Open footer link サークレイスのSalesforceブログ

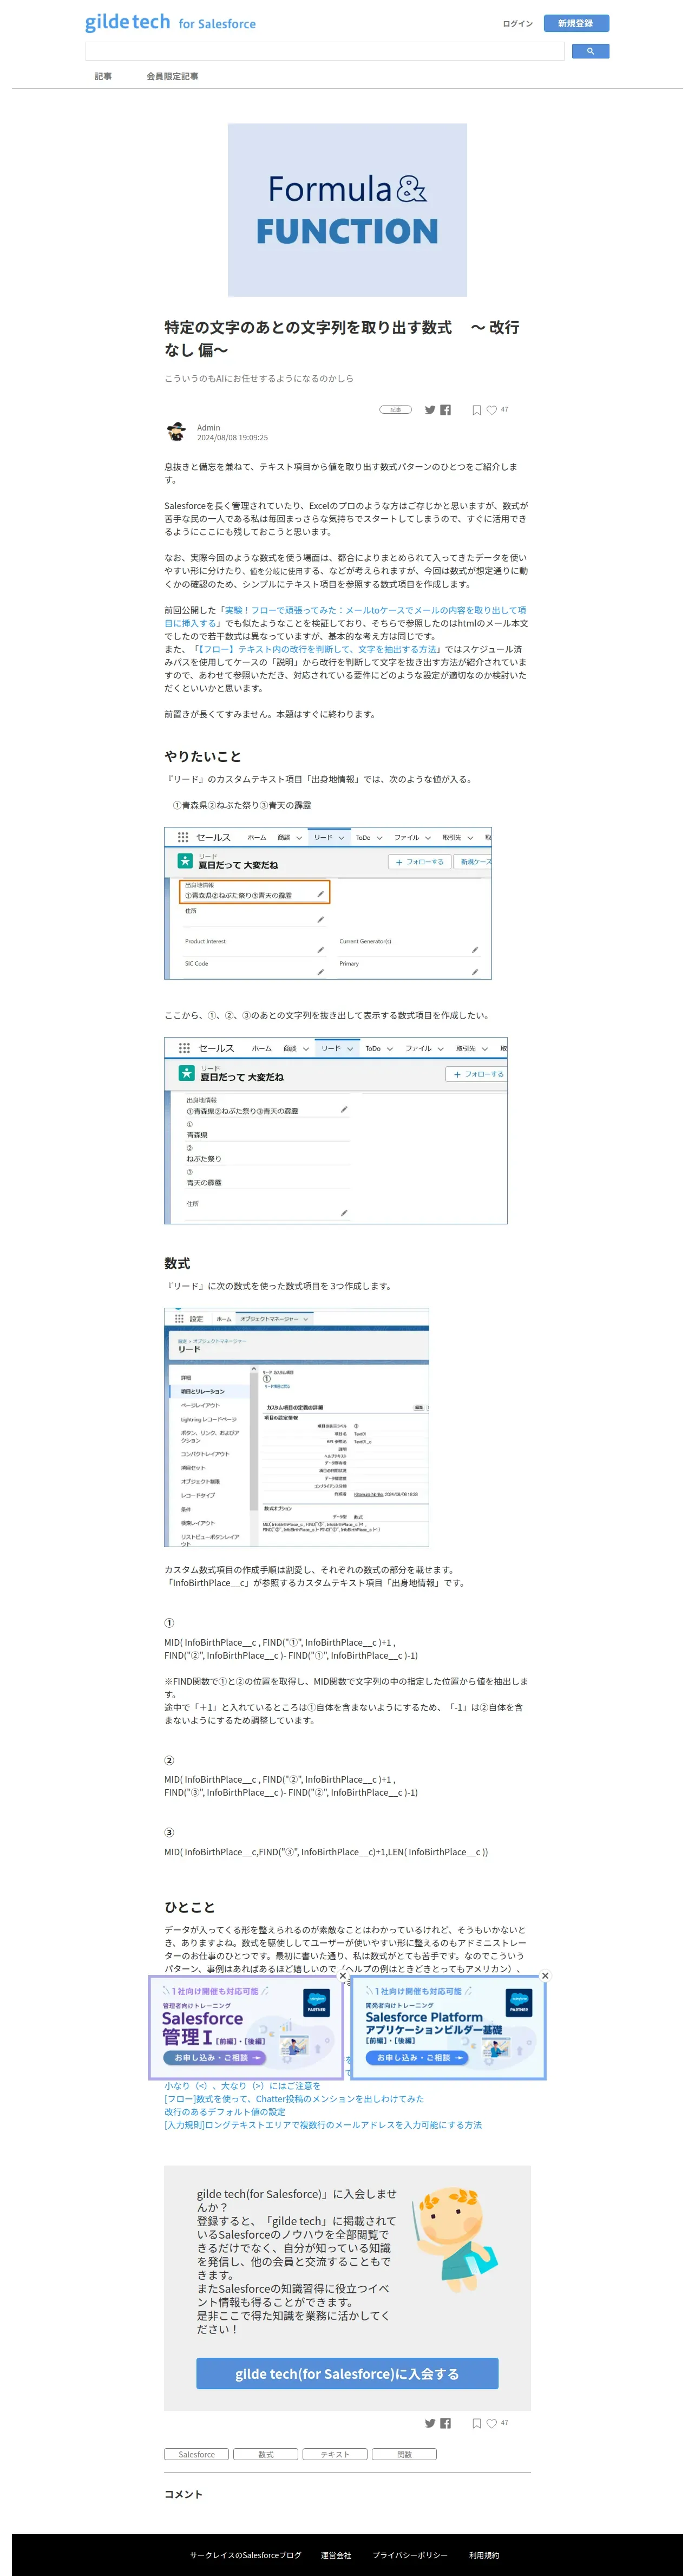[x=246, y=2555]
